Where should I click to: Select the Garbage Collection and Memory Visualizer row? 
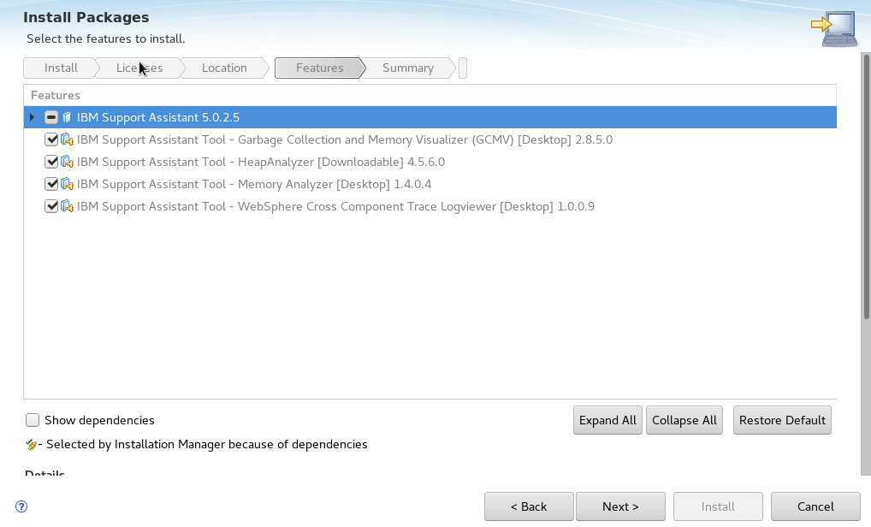(430, 139)
